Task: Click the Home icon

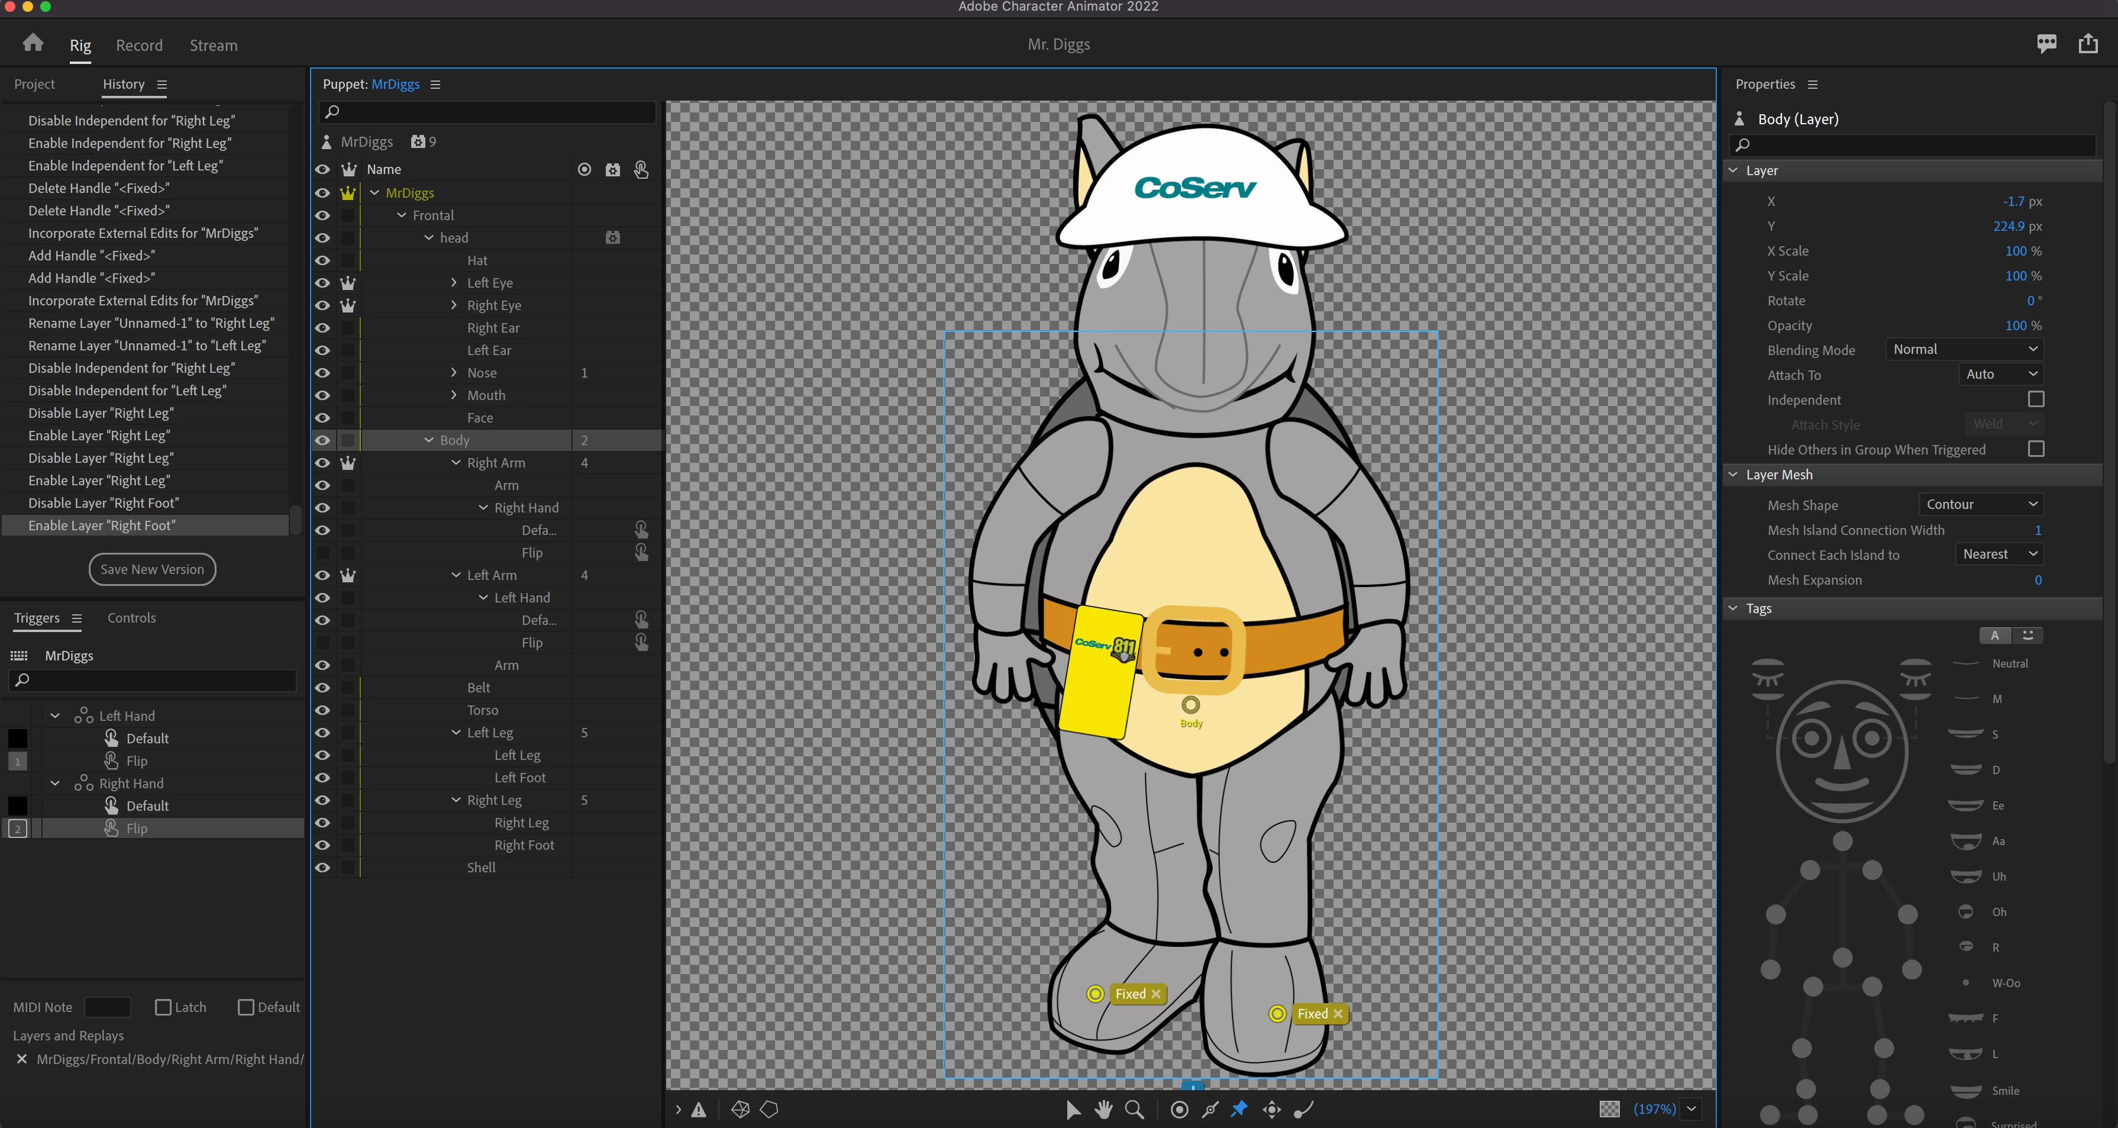Action: tap(33, 43)
